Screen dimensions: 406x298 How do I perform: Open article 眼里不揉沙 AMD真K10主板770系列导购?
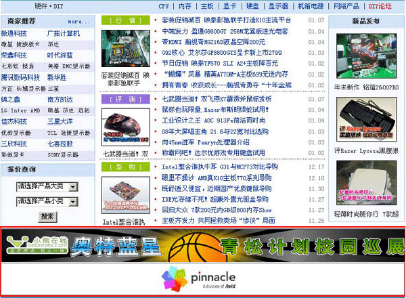(x=217, y=177)
